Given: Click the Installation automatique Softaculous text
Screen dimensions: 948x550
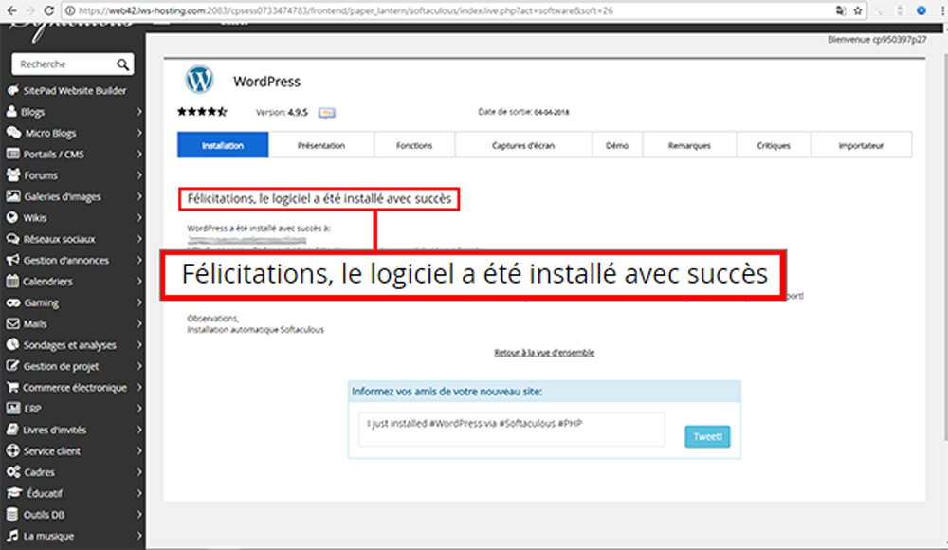Looking at the screenshot, I should (x=256, y=330).
